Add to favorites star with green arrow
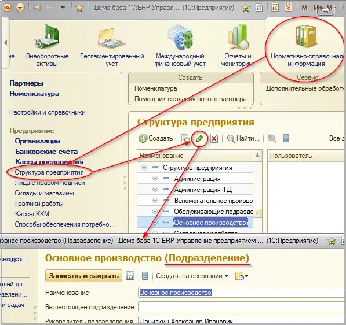This screenshot has width=346, height=325. pos(246,8)
